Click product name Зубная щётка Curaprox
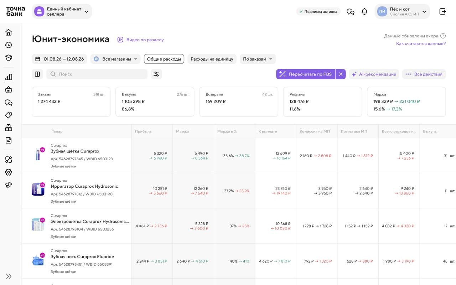The width and height of the screenshot is (456, 285). [x=75, y=151]
